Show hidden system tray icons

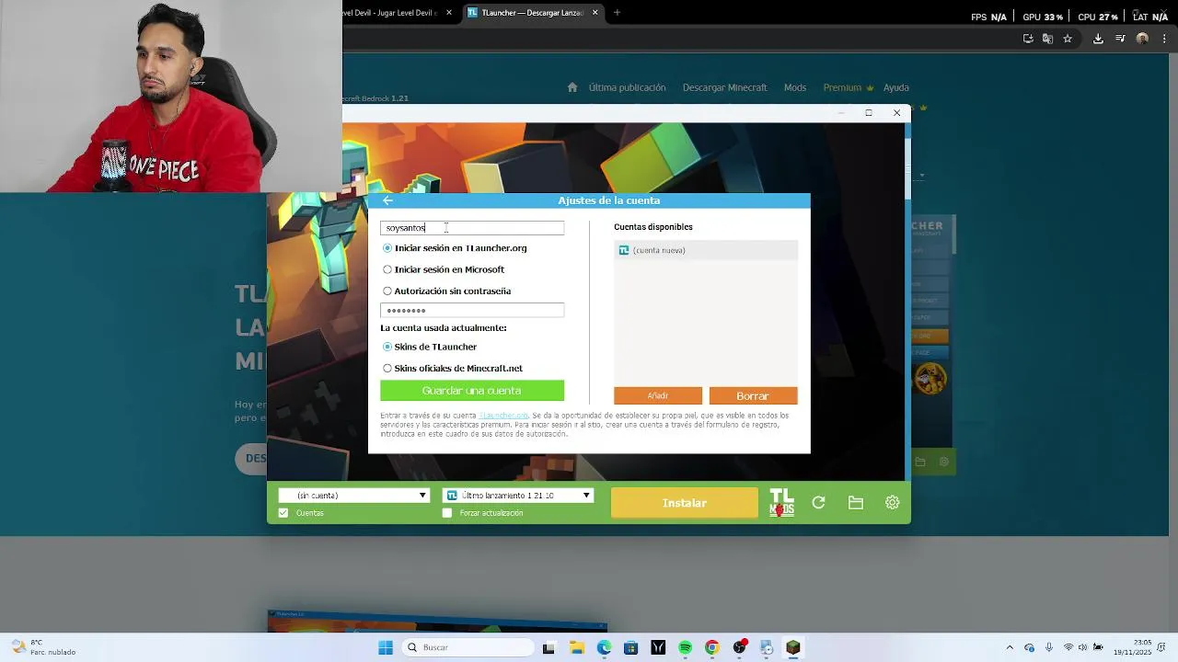(1010, 647)
